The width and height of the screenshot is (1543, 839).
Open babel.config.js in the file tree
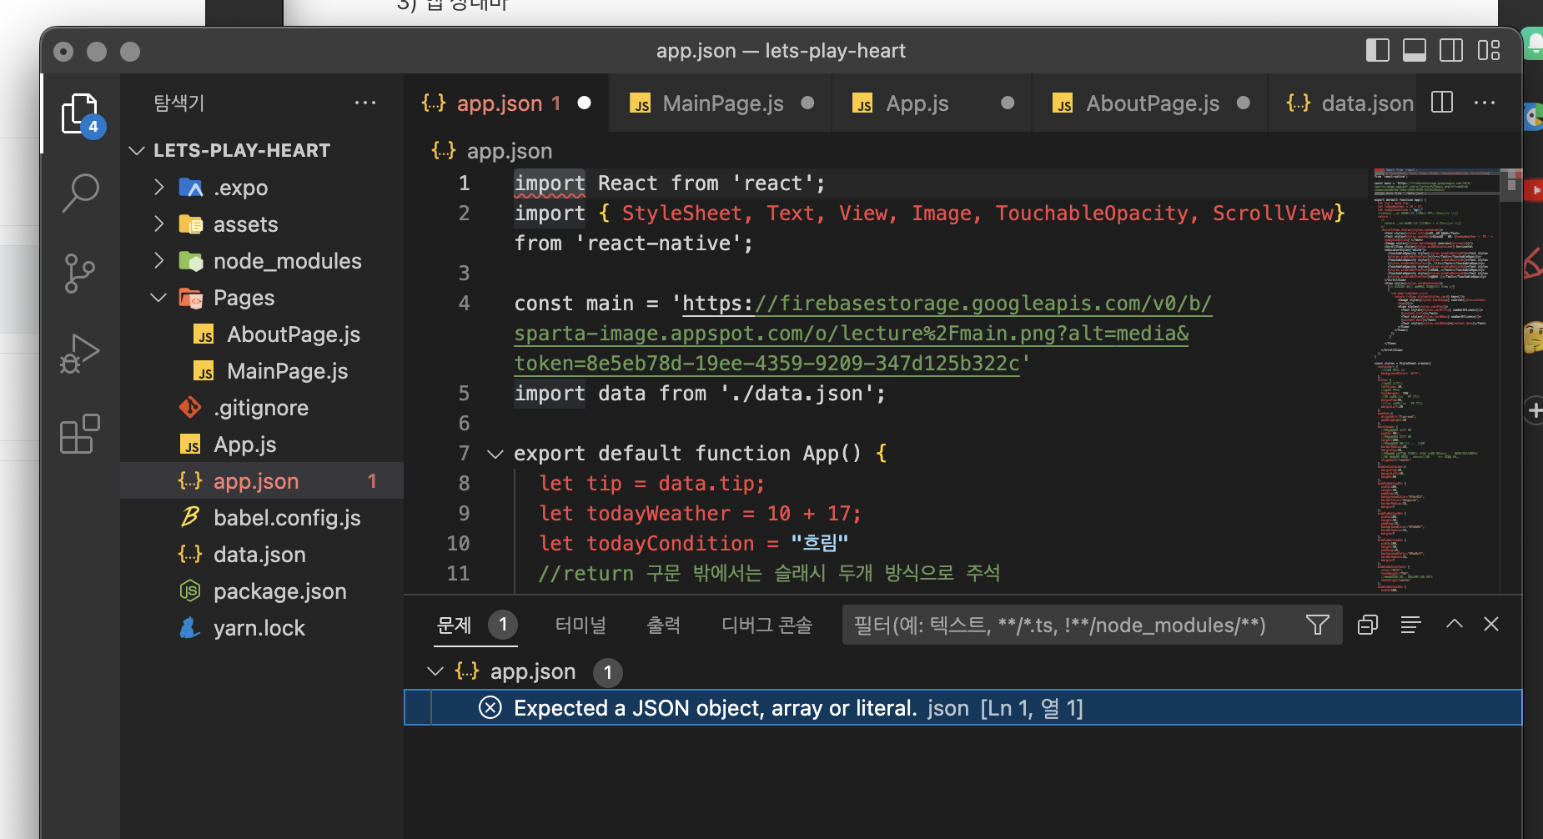pos(262,518)
